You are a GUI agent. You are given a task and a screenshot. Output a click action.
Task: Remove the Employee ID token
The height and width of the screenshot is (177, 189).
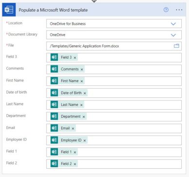85,141
